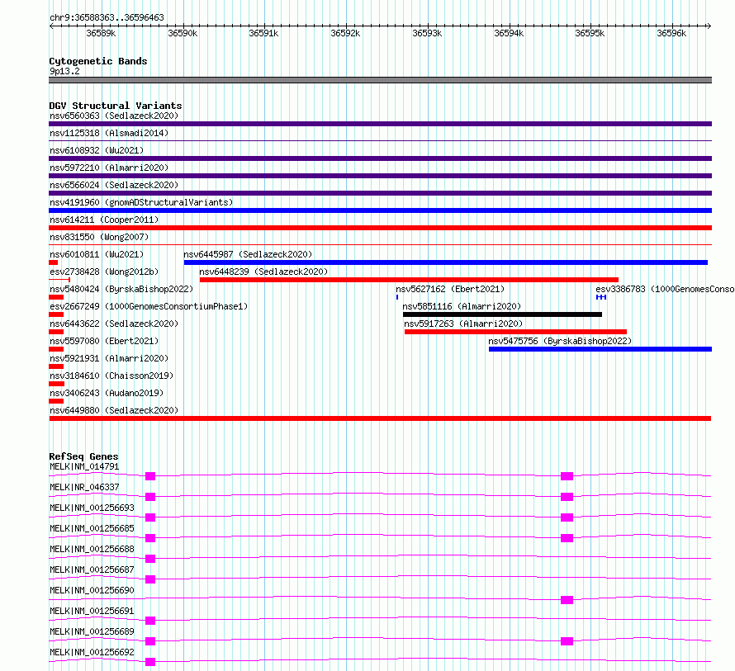Viewport: 735px width, 671px height.
Task: Click the nsv6560363 (Sedlazeck2020) variant label
Action: pyautogui.click(x=114, y=116)
